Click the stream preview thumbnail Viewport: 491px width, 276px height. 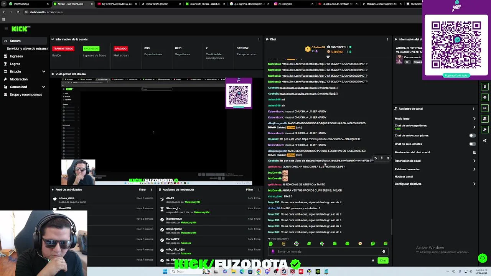coord(157,131)
